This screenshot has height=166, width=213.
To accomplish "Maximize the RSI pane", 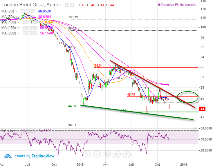I will point(195,129).
